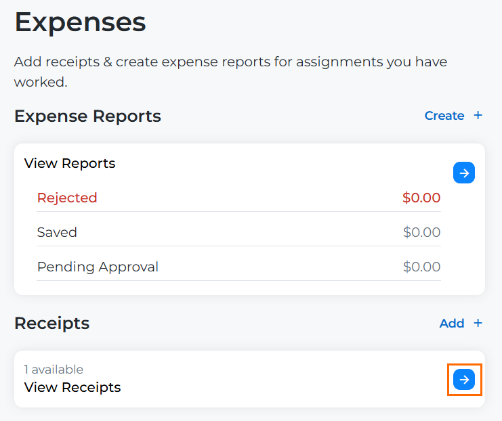502x421 pixels.
Task: Click the plus icon next to Add
Action: point(478,323)
